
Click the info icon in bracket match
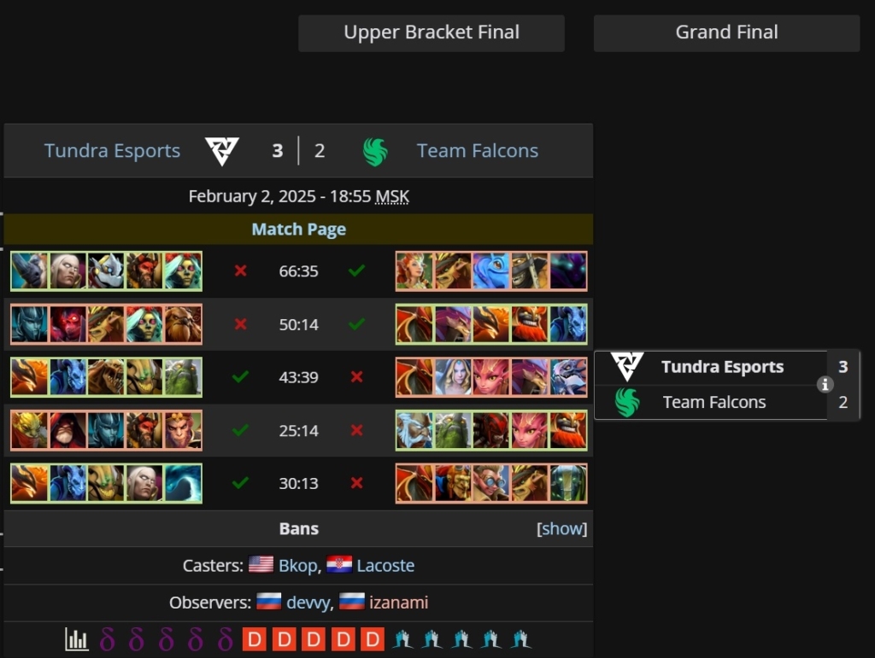[825, 384]
